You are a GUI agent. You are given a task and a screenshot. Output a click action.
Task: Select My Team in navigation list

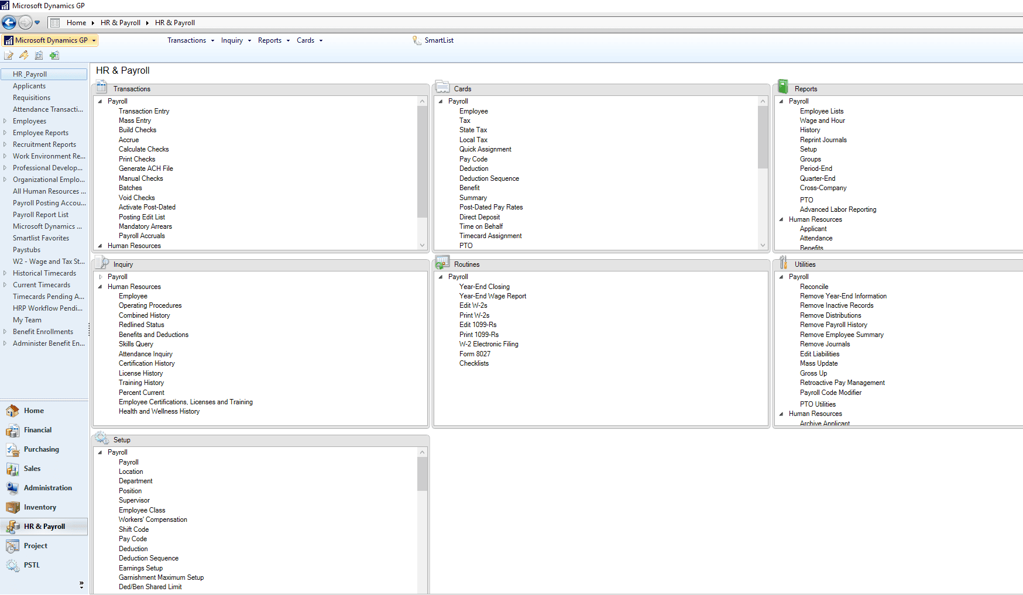[x=27, y=320]
